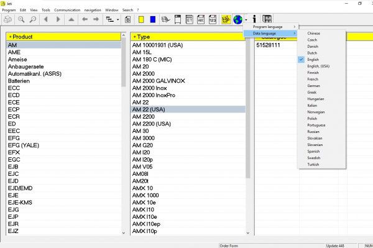This screenshot has width=373, height=248.
Task: Click the grey right triangle toolbar icon
Action: pos(58,19)
